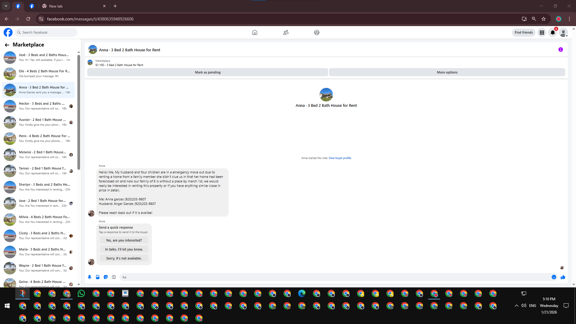The width and height of the screenshot is (576, 324).
Task: Click Mark as pending button
Action: coord(208,72)
